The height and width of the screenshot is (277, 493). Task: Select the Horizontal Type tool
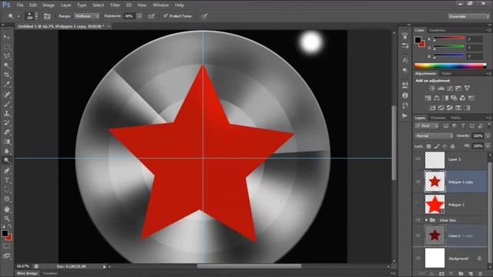7,180
